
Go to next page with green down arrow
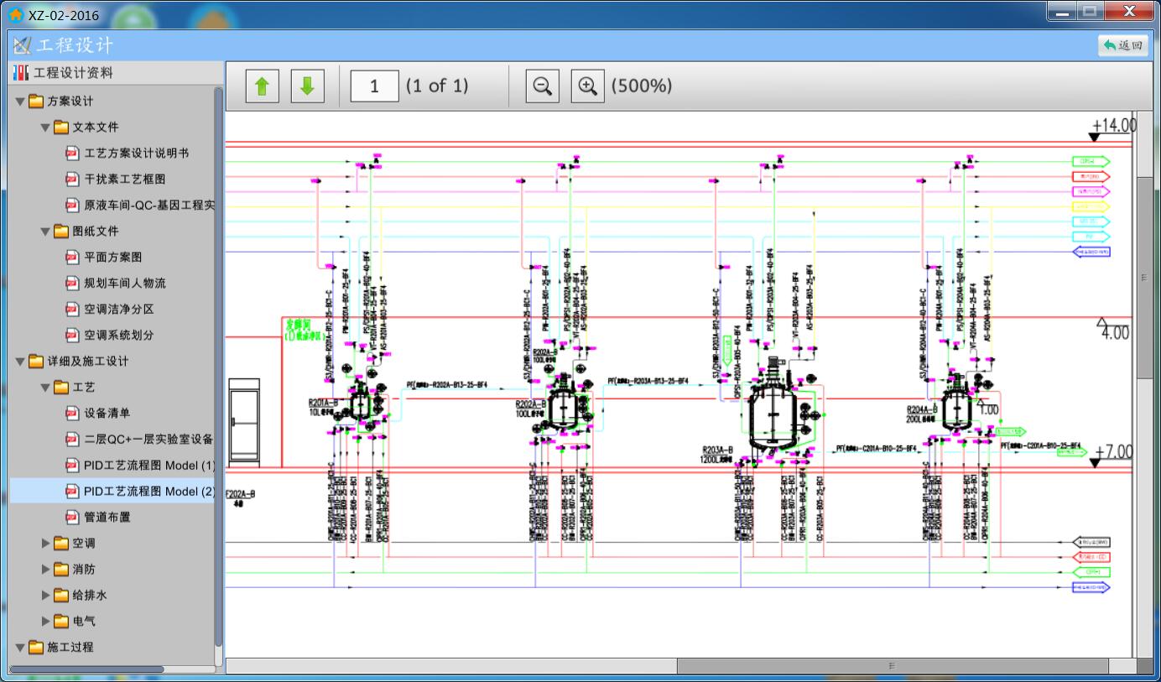coord(307,86)
